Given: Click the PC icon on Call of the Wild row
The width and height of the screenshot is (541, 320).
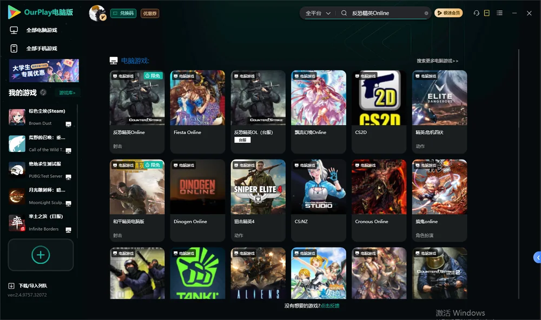Looking at the screenshot, I should tap(68, 150).
